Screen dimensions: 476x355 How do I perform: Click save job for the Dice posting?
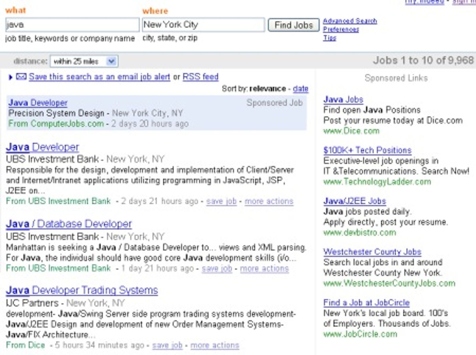167,345
